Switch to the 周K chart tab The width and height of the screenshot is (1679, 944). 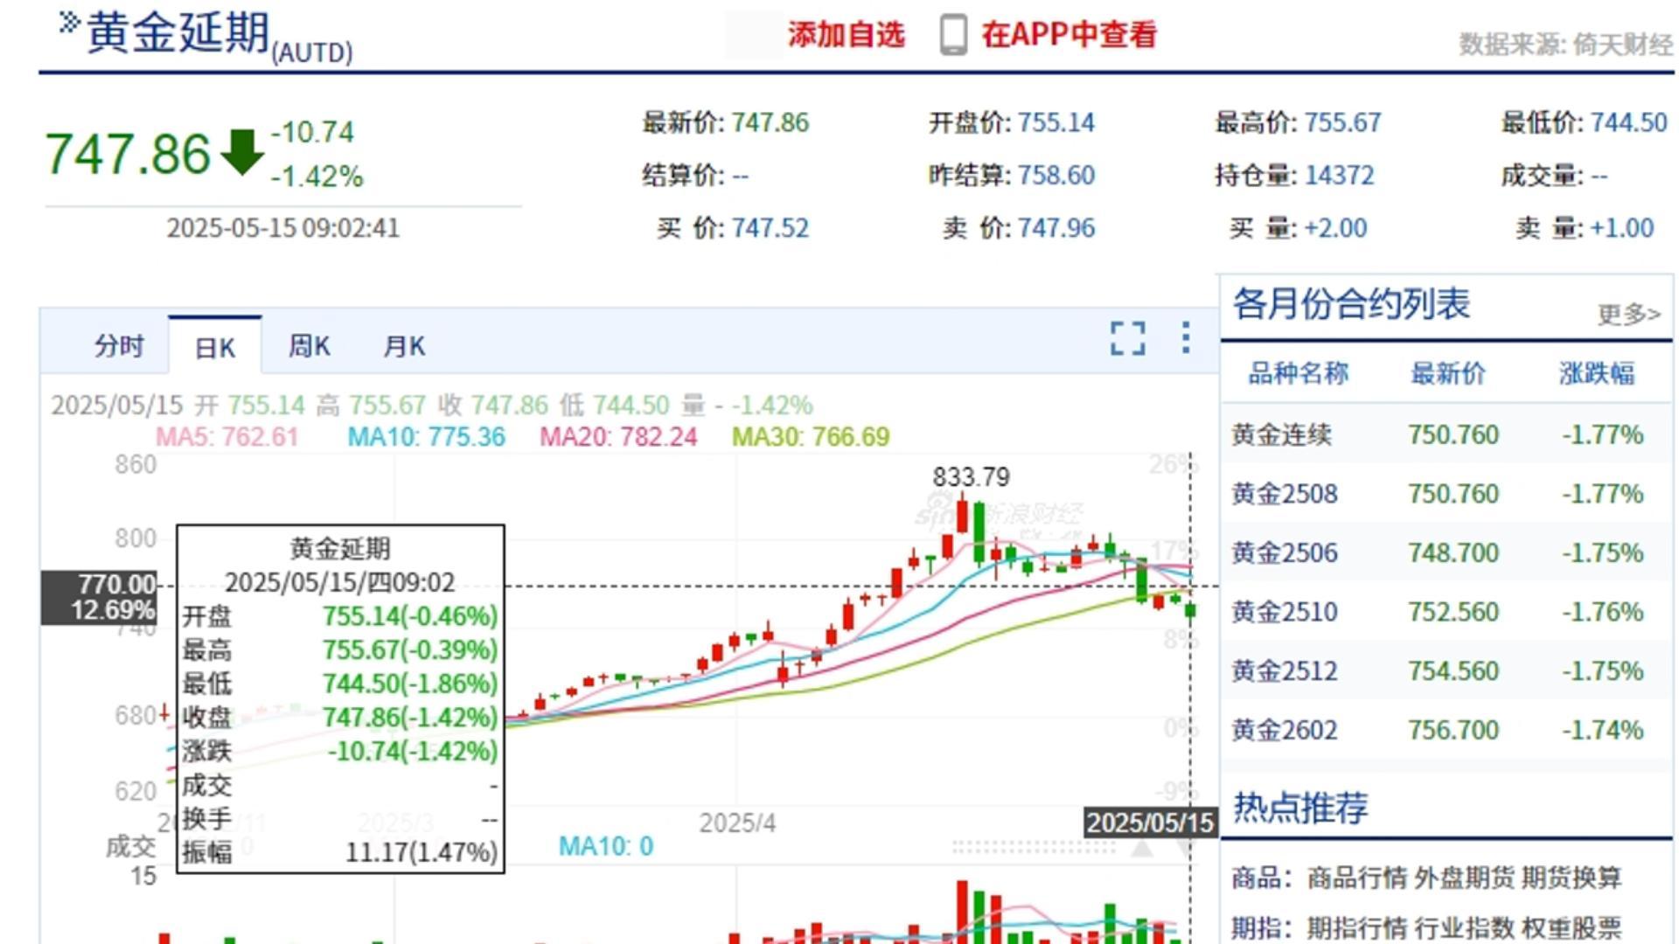310,346
